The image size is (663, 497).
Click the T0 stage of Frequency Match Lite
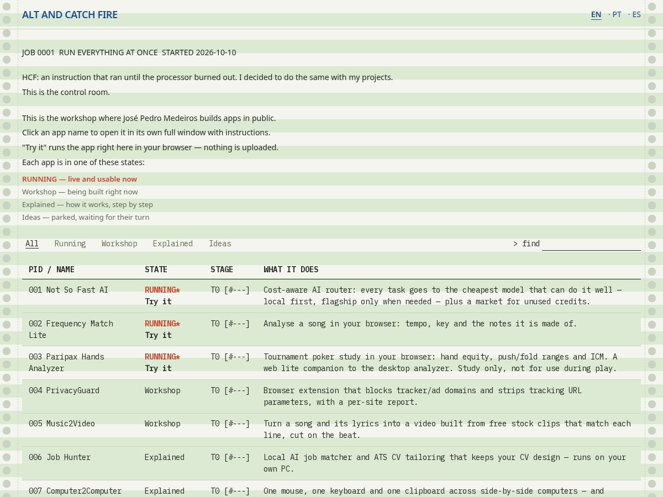click(230, 324)
